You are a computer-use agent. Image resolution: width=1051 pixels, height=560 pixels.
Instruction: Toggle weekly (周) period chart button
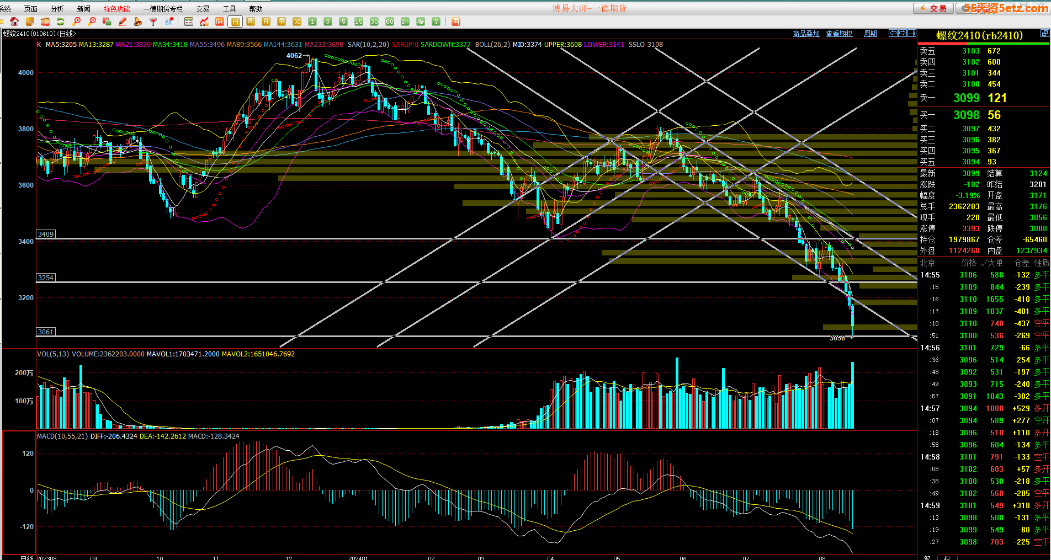(251, 22)
